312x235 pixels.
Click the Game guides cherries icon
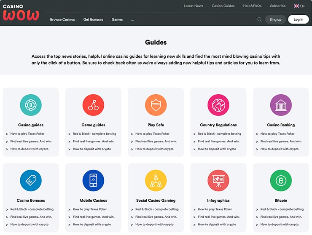pos(93,105)
